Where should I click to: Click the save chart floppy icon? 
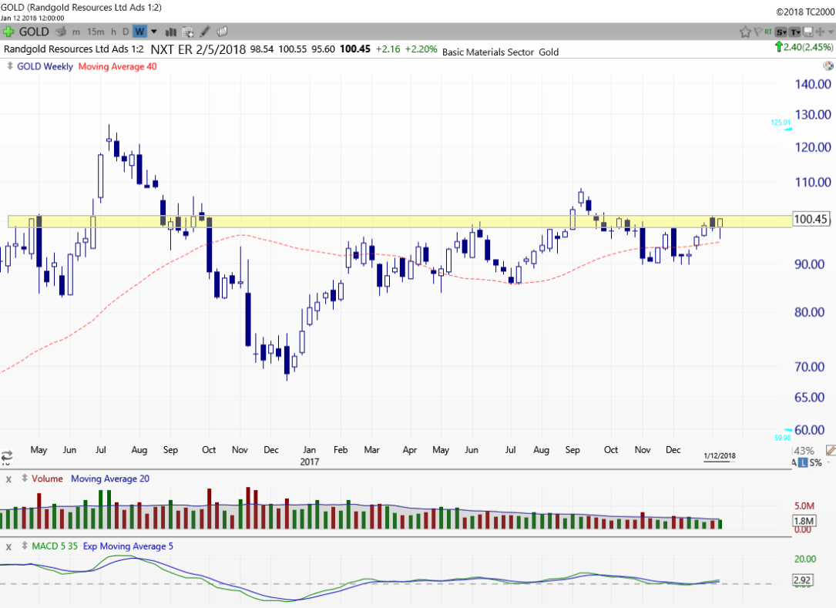click(808, 32)
